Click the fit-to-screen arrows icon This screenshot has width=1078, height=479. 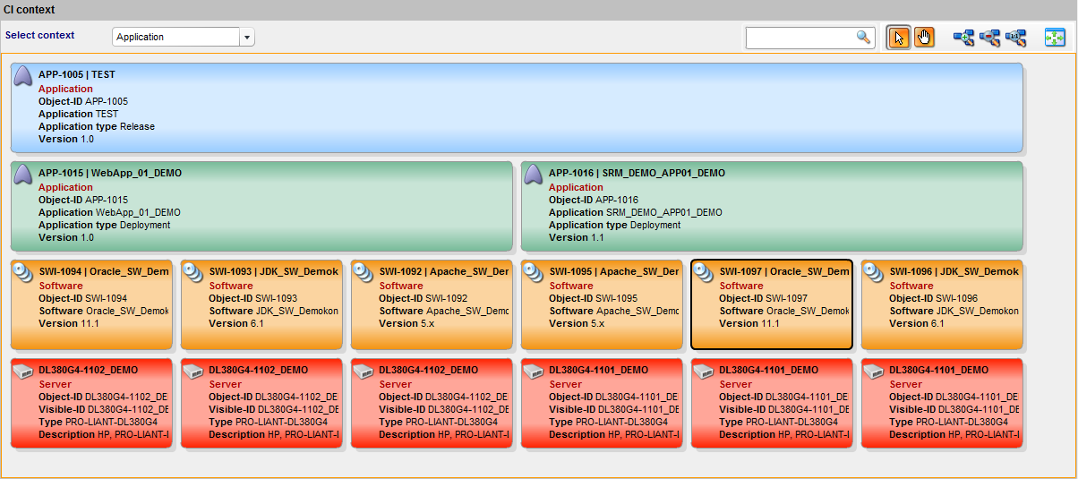[x=1055, y=38]
